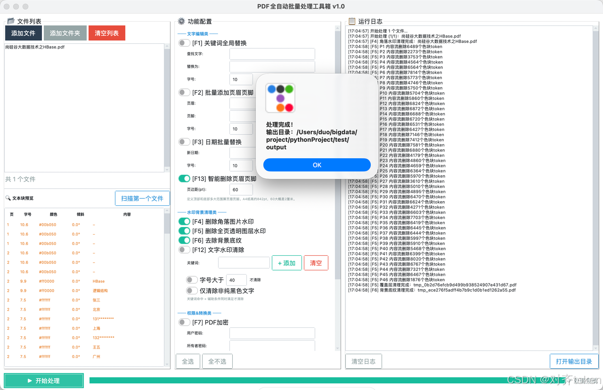The height and width of the screenshot is (390, 603).
Task: Click the 添加文件夹 button
Action: [65, 33]
